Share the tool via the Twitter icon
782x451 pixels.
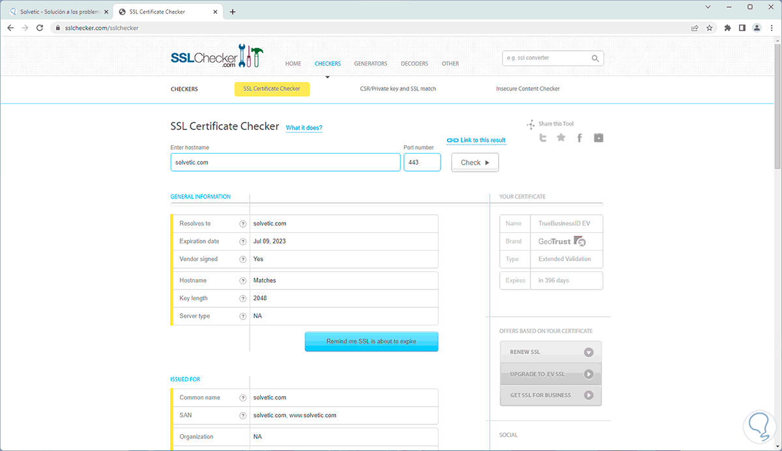pyautogui.click(x=543, y=137)
